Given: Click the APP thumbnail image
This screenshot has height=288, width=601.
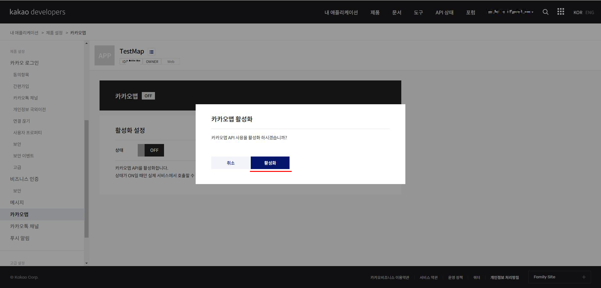Looking at the screenshot, I should point(105,55).
